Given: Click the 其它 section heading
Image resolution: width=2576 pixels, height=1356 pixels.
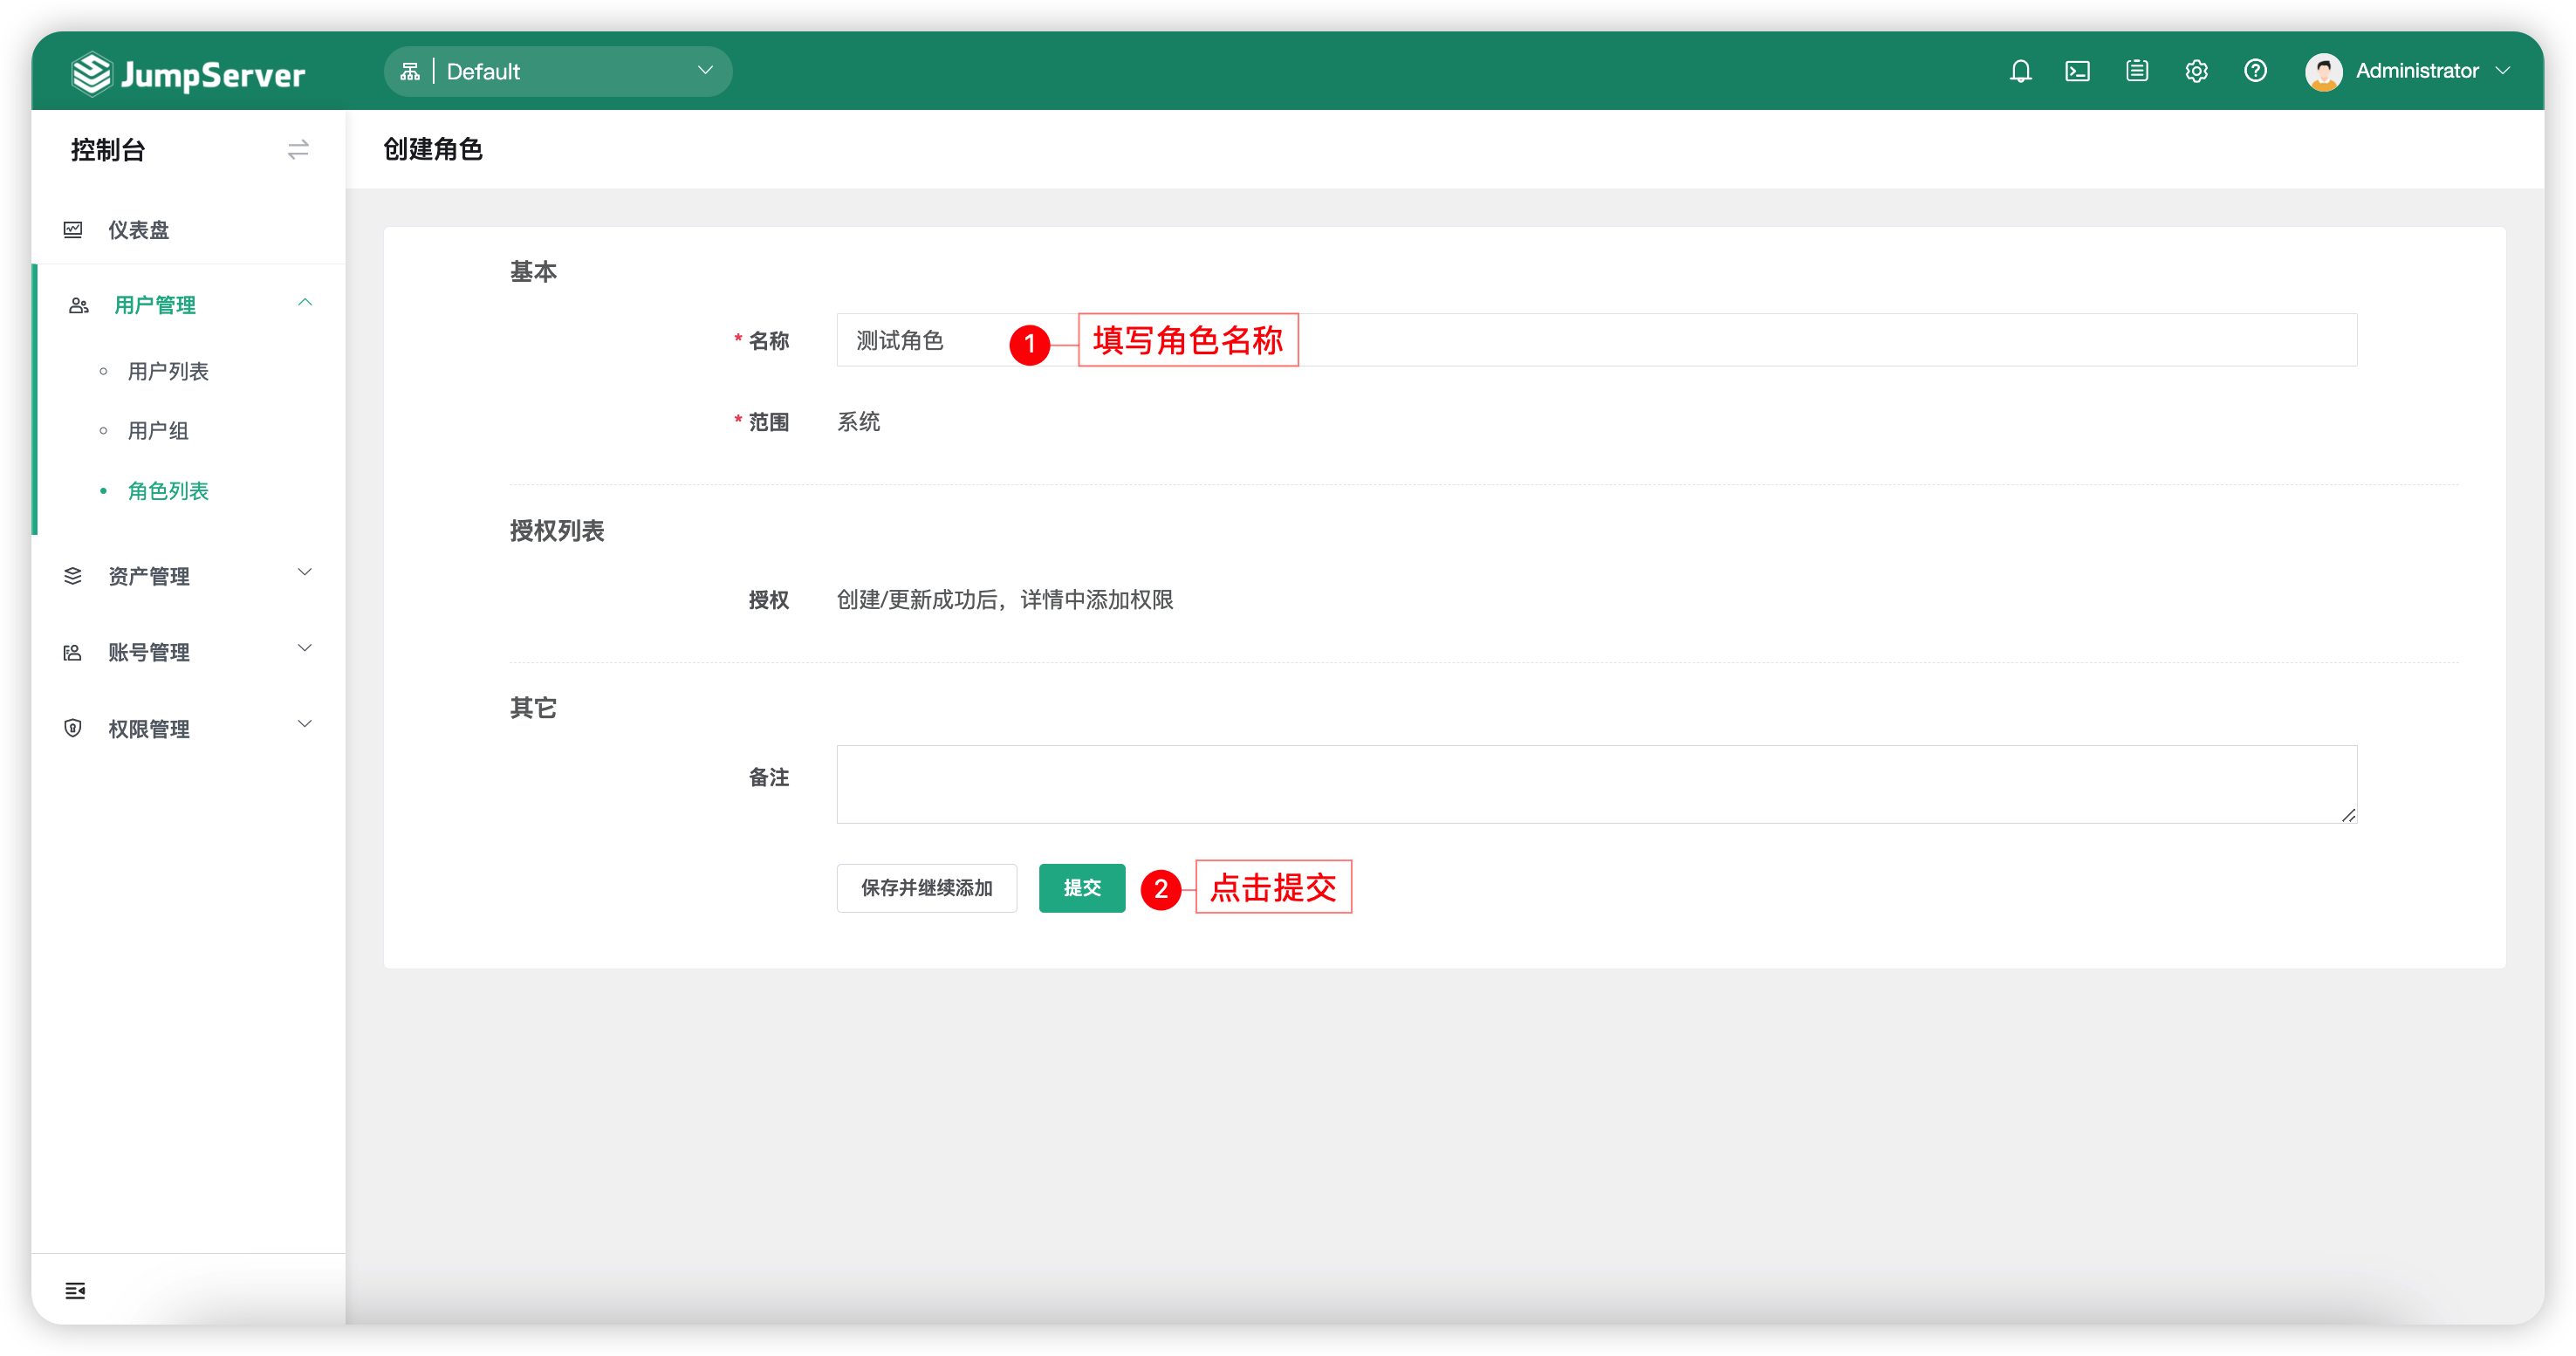Looking at the screenshot, I should point(533,708).
